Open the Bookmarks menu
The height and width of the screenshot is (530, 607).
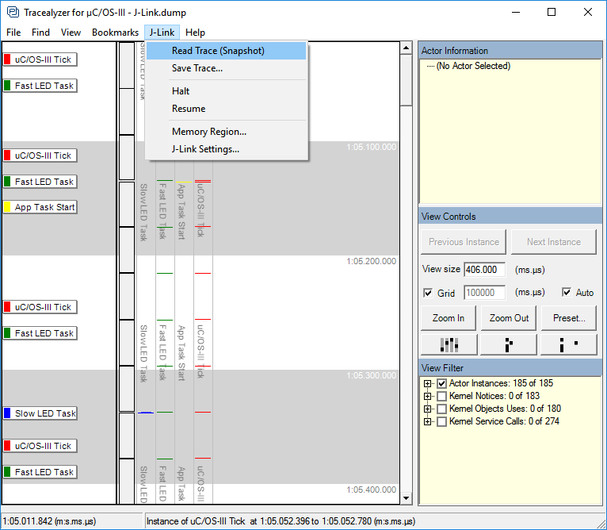coord(115,33)
